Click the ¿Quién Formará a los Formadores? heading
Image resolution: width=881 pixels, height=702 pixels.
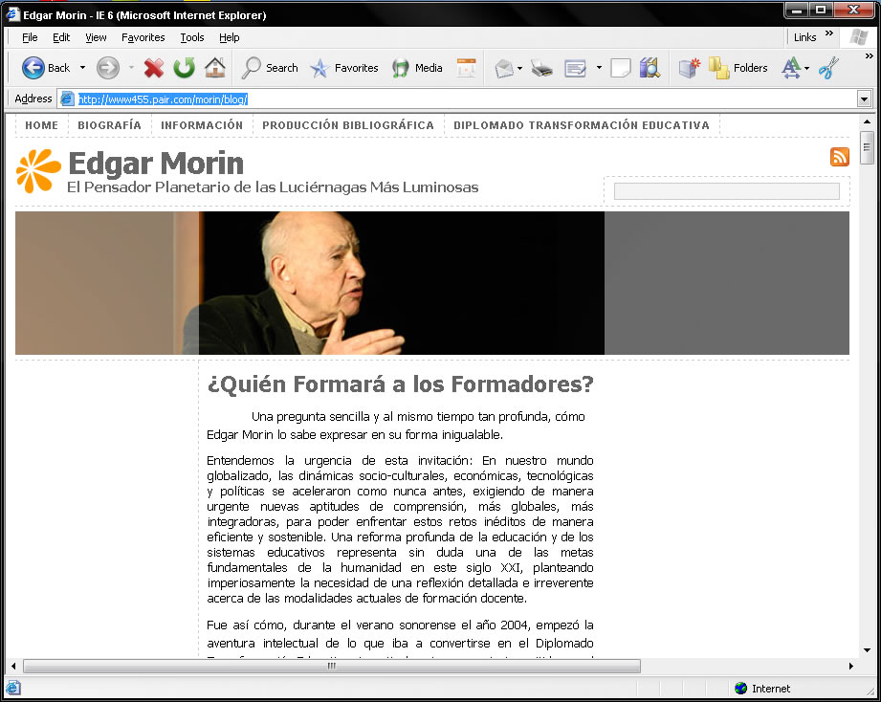[x=401, y=384]
